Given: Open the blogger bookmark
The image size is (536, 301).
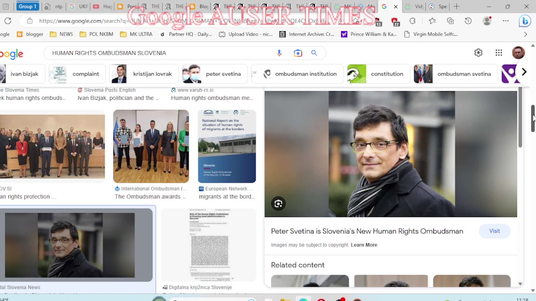Looking at the screenshot, I should coord(30,34).
